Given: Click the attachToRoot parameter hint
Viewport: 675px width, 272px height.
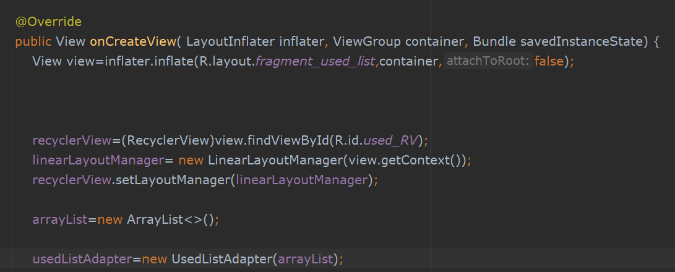Looking at the screenshot, I should pos(488,62).
